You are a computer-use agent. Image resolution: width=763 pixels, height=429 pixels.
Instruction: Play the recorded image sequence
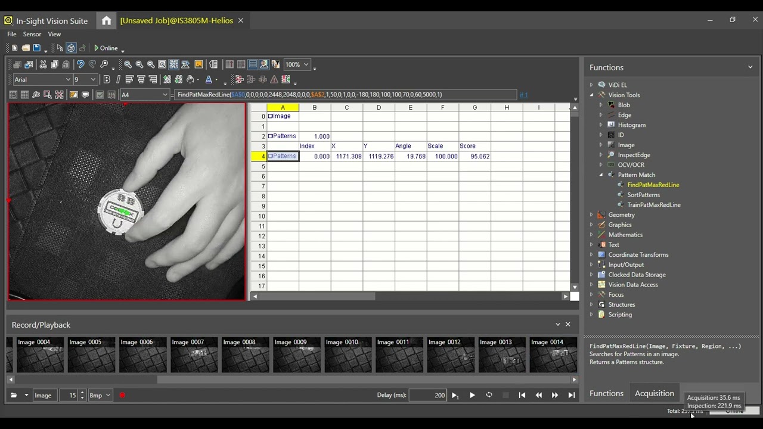click(472, 395)
